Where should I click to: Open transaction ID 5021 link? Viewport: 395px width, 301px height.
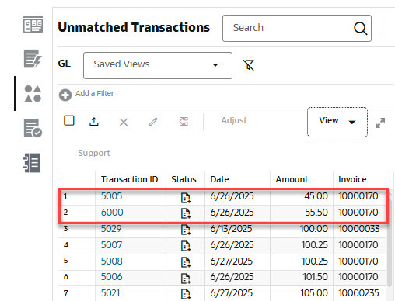pyautogui.click(x=110, y=293)
